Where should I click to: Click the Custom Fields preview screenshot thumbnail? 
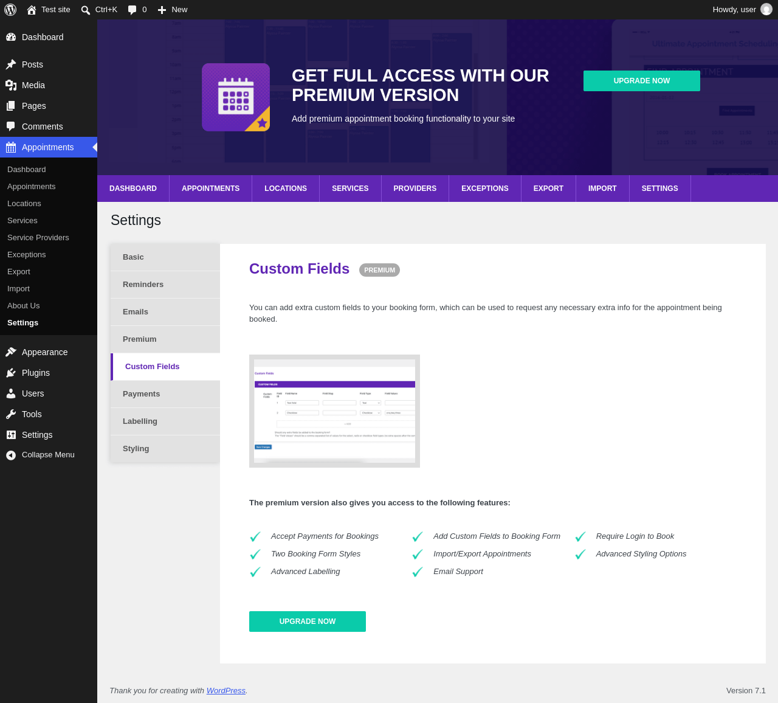pos(334,411)
